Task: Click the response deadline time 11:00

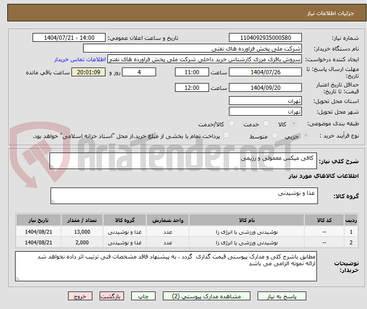Action: [192, 72]
